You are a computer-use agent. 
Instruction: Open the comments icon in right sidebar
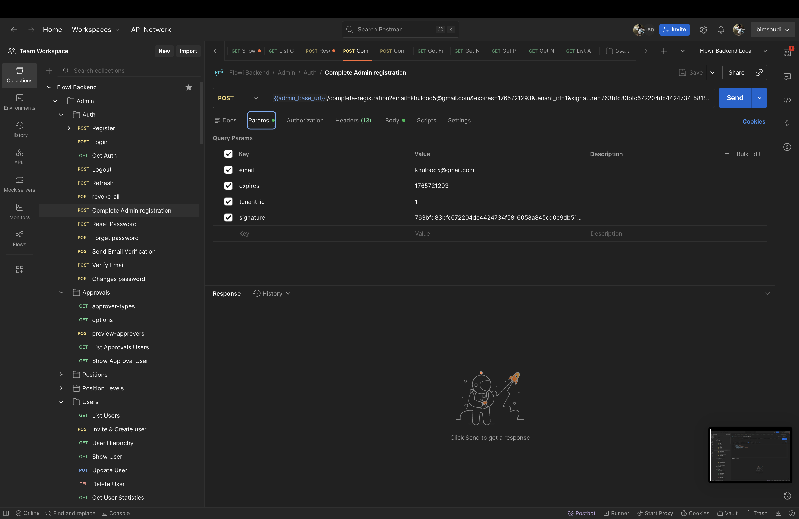787,77
